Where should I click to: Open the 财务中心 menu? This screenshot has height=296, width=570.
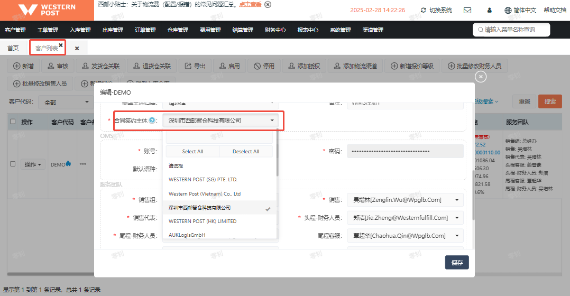[x=275, y=30]
